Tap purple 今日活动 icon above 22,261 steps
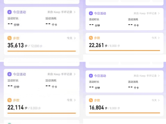The image size is (166, 124). click(91, 13)
